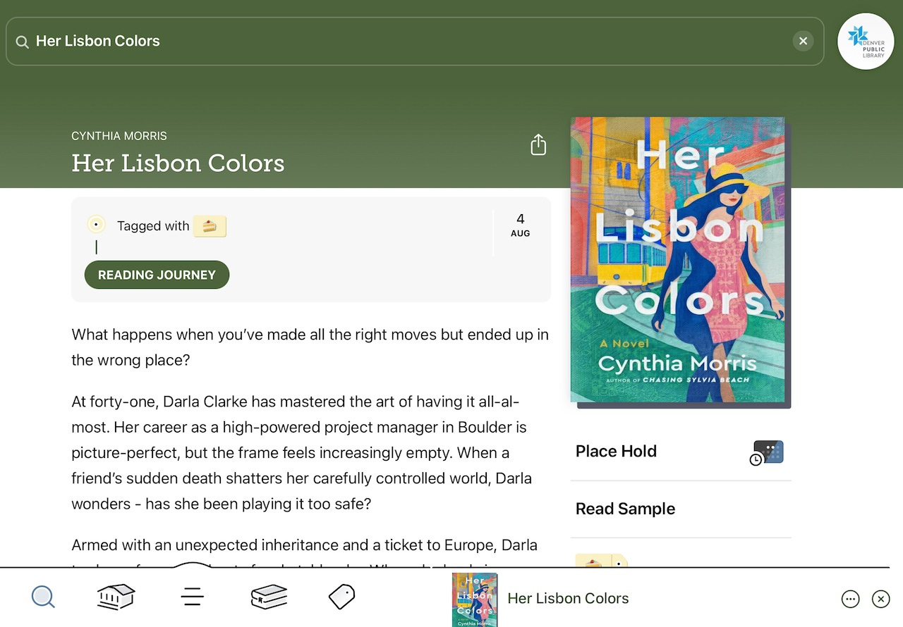Open Denver Public Library card icon
This screenshot has width=903, height=627.
pos(866,42)
